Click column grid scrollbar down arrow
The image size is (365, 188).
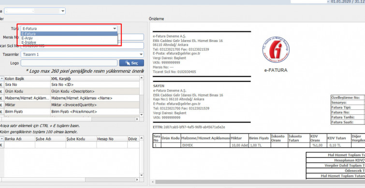(142, 115)
